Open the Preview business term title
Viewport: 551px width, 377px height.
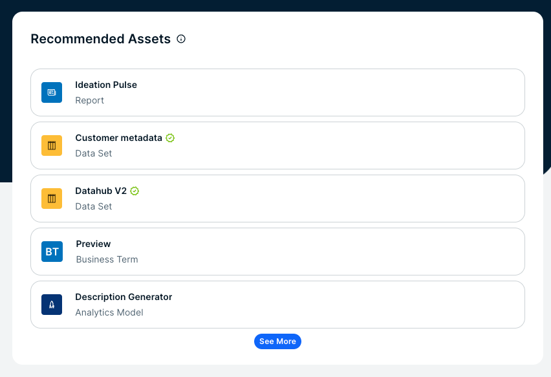pos(93,244)
